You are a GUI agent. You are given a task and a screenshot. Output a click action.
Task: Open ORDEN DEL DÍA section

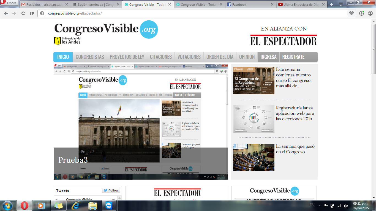point(220,57)
